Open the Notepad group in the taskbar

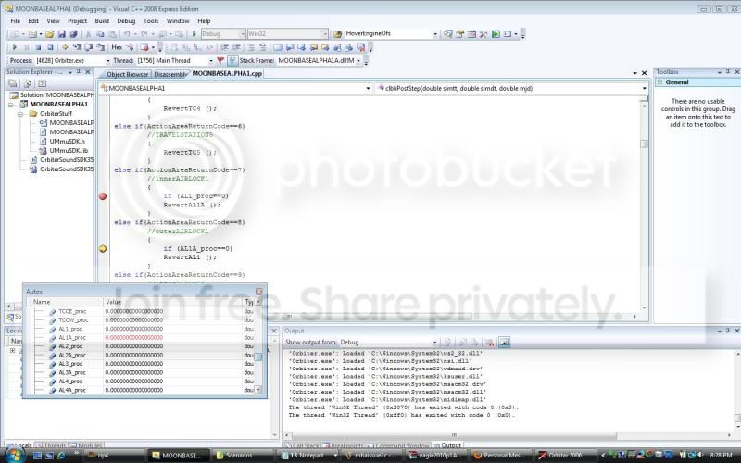[308, 456]
